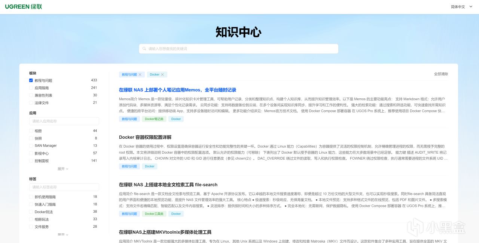The width and height of the screenshot is (479, 243).
Task: Click the 板块 section heading
Action: (33, 73)
